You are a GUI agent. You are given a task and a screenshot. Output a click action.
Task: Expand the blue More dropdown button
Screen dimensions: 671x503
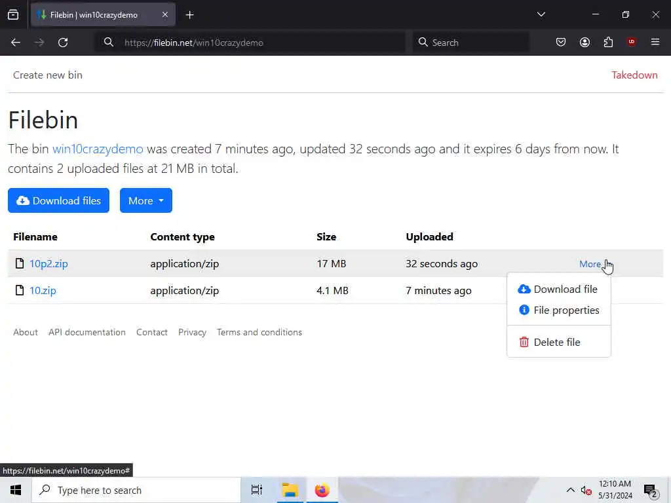point(146,200)
